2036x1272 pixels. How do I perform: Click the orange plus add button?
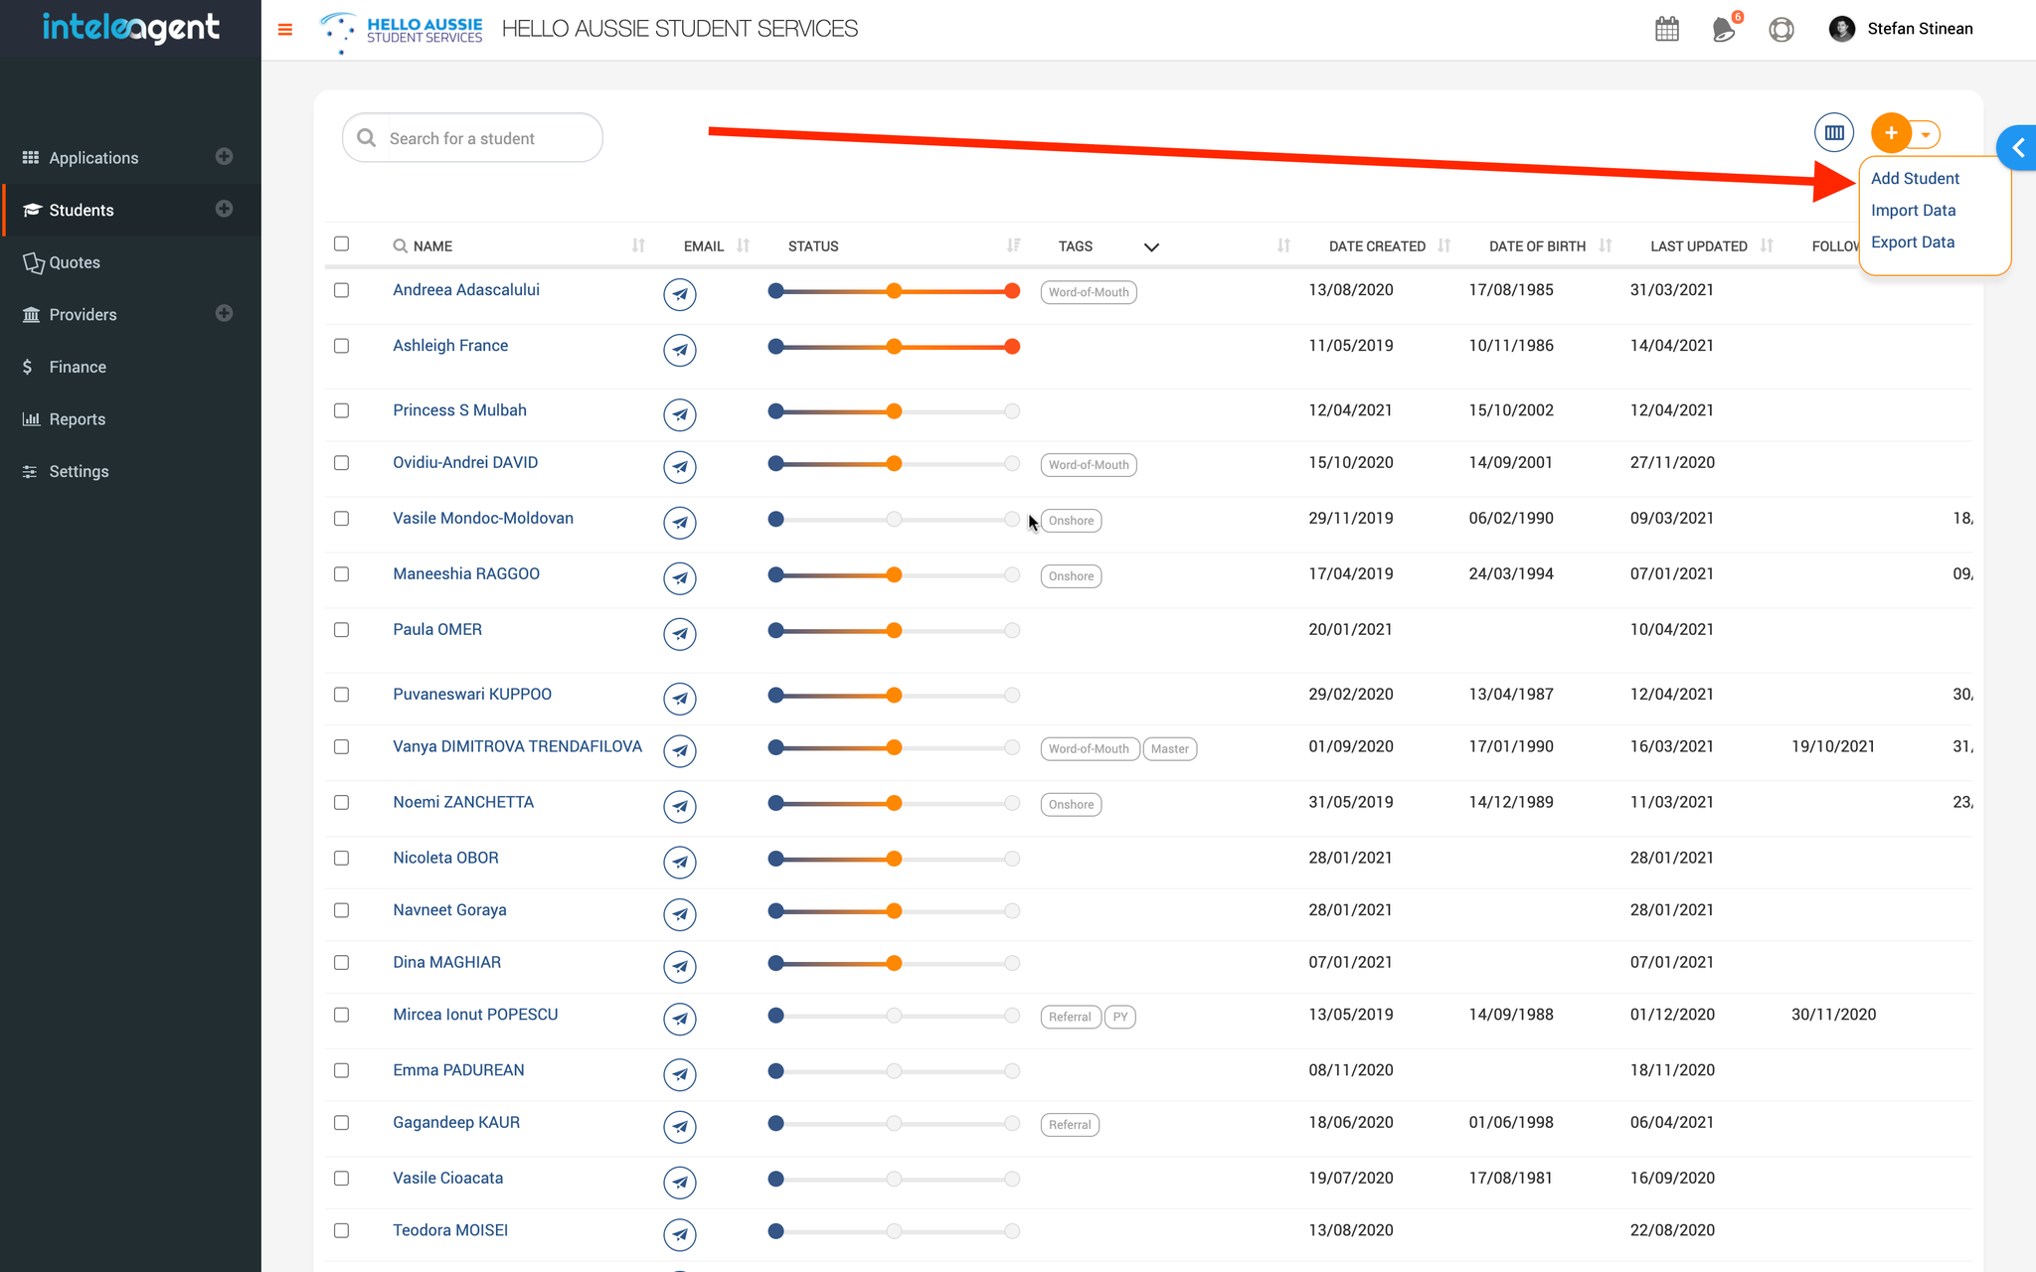(1891, 132)
